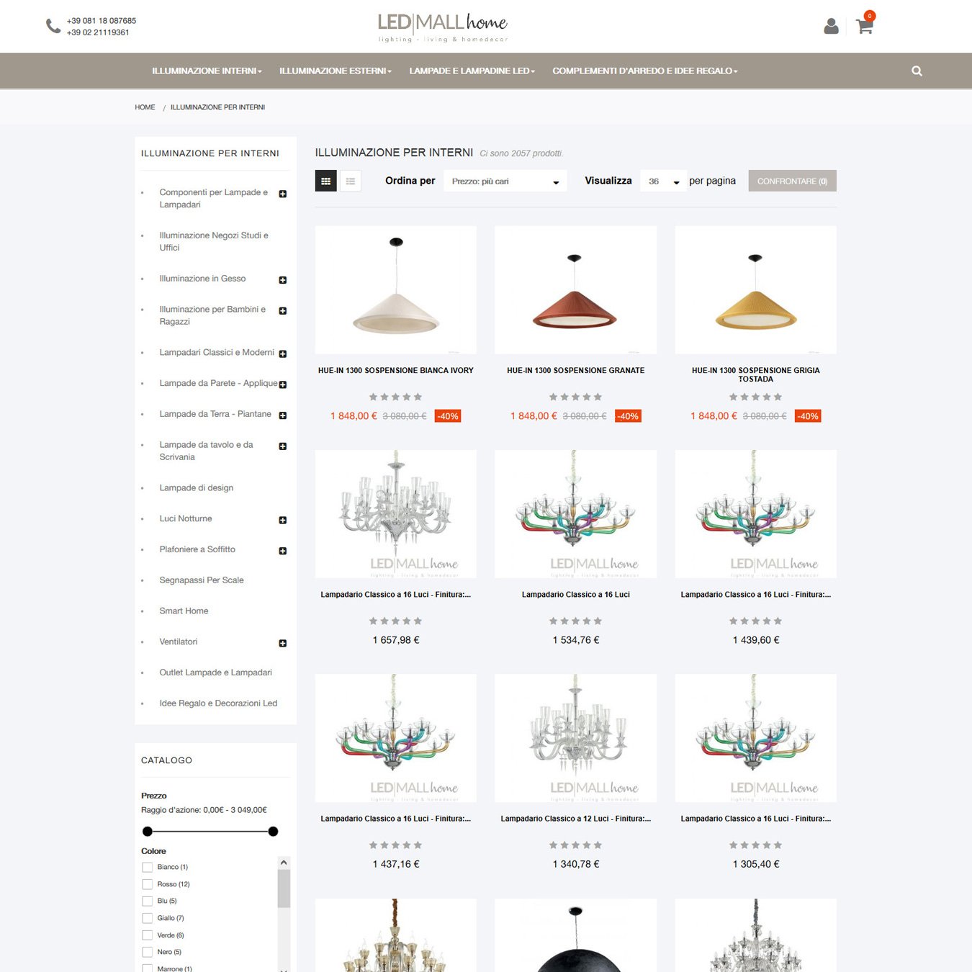The width and height of the screenshot is (972, 972).
Task: Check the Nero color filter
Action: (148, 952)
